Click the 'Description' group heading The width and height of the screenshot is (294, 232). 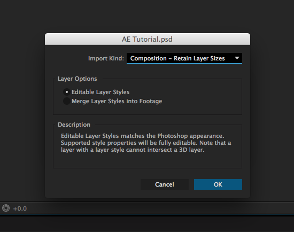coord(74,125)
